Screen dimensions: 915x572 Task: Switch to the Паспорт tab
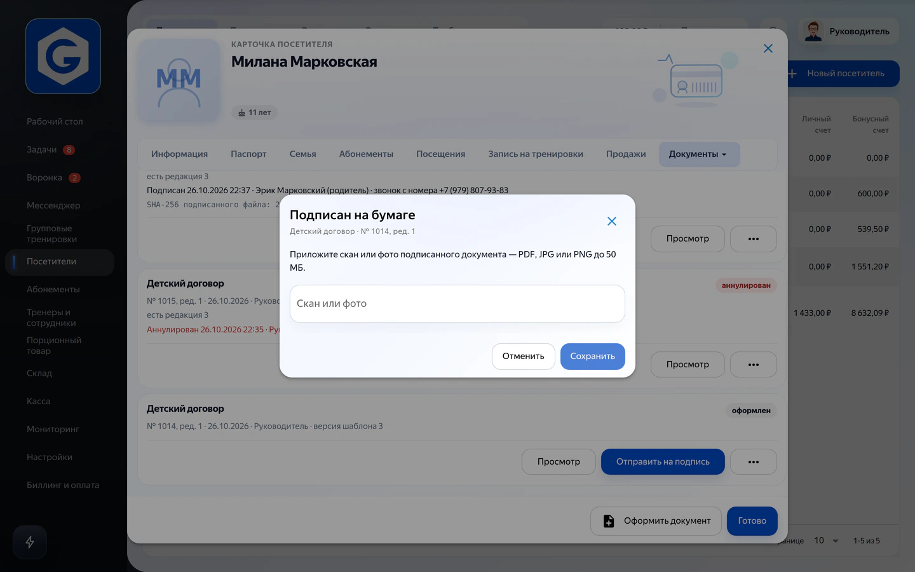(x=248, y=154)
